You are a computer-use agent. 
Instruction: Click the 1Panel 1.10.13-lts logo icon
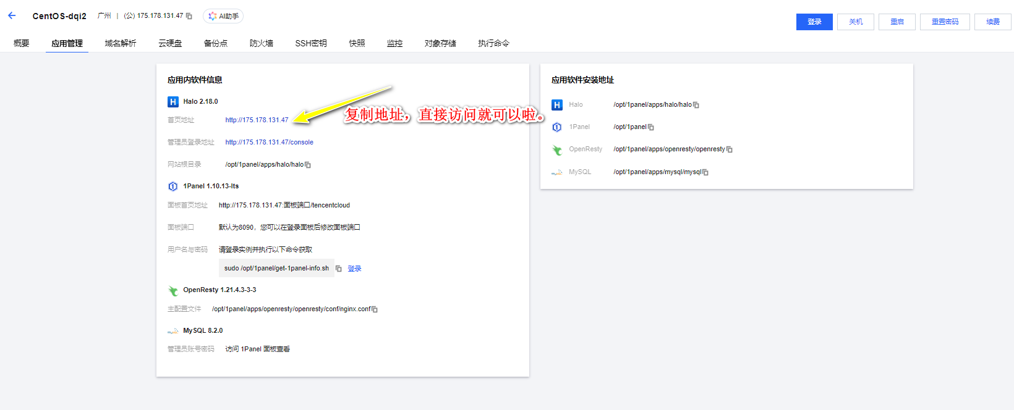[x=173, y=186]
